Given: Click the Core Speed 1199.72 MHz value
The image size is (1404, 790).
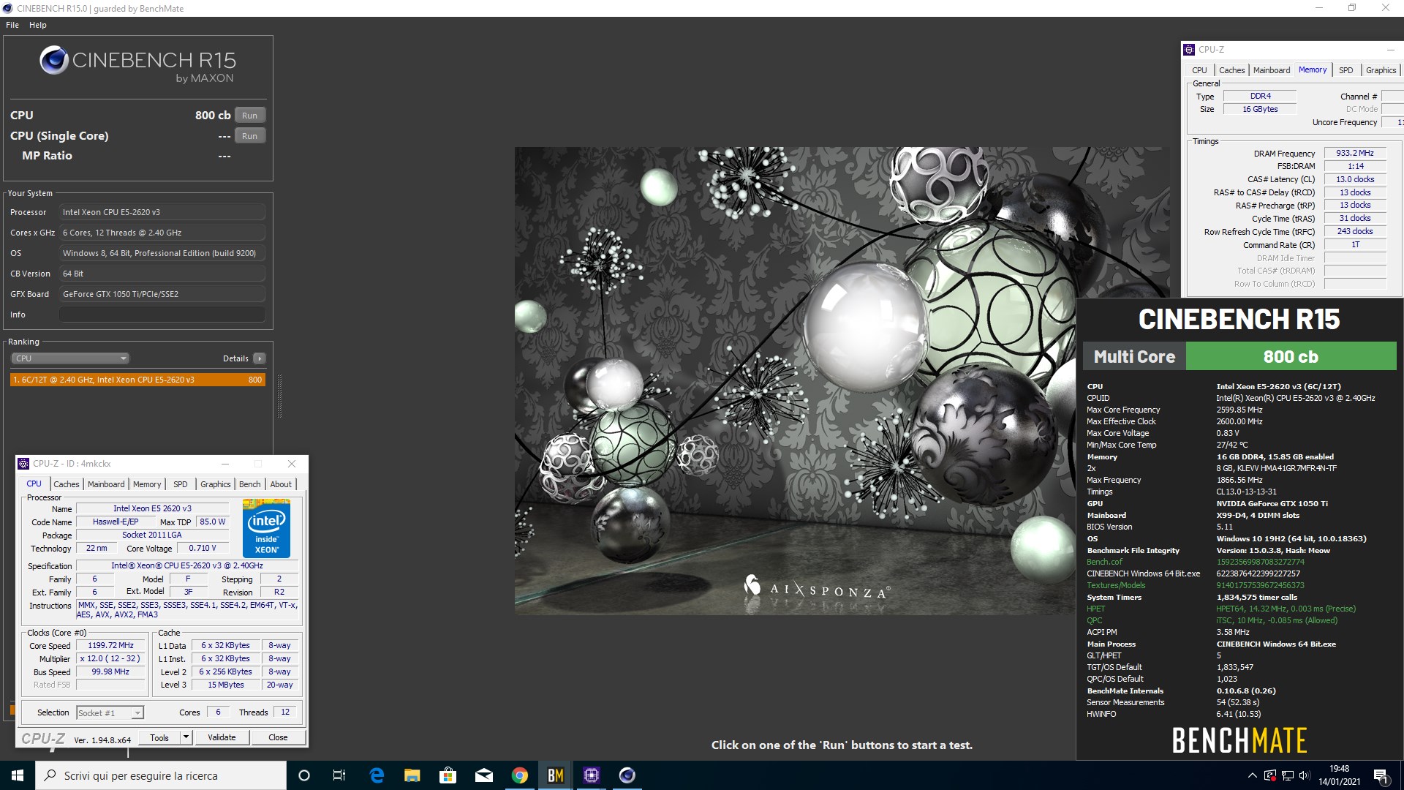Looking at the screenshot, I should pyautogui.click(x=111, y=646).
